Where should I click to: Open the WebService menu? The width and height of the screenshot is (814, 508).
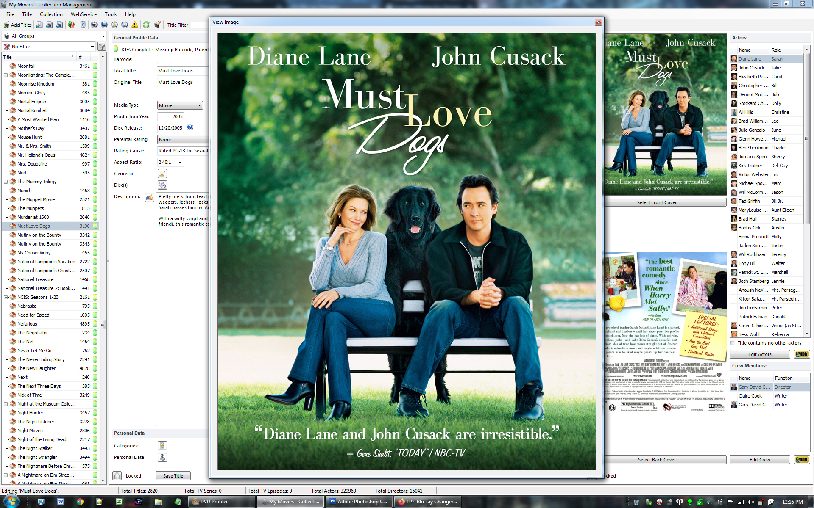click(84, 14)
